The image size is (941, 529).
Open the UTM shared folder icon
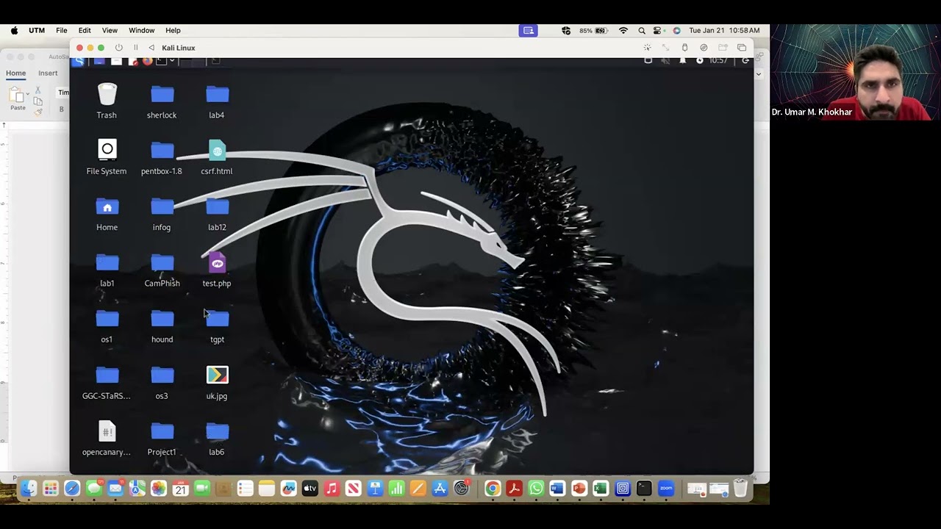[x=723, y=48]
